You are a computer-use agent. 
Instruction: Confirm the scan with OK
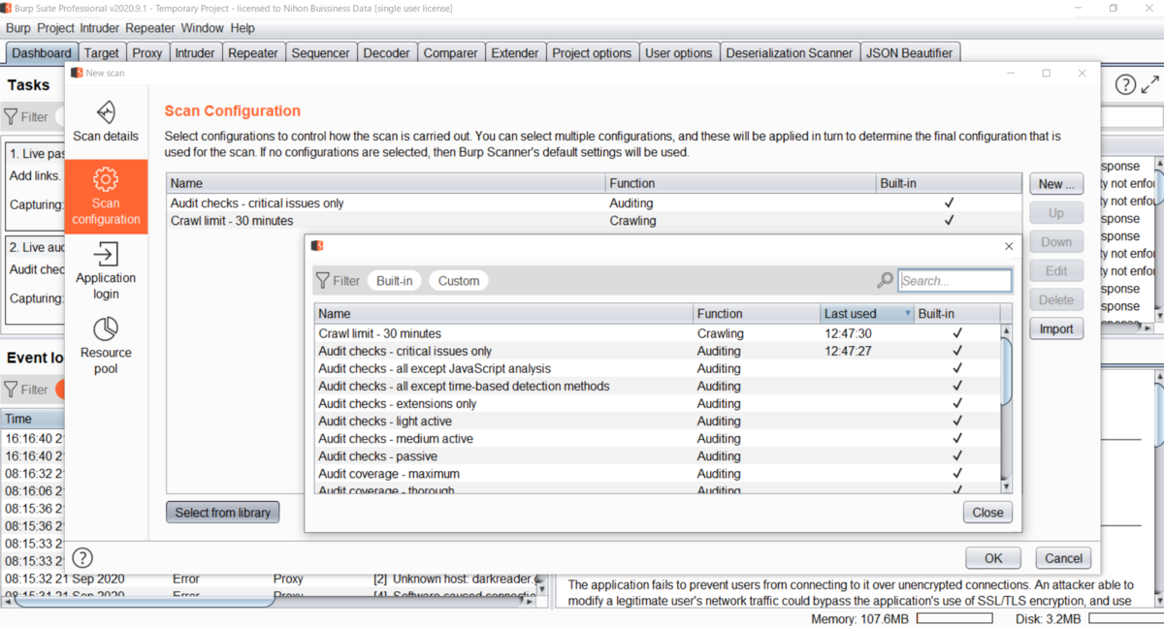[x=993, y=558]
